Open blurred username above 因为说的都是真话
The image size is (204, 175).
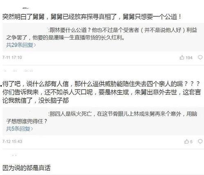click(x=13, y=155)
